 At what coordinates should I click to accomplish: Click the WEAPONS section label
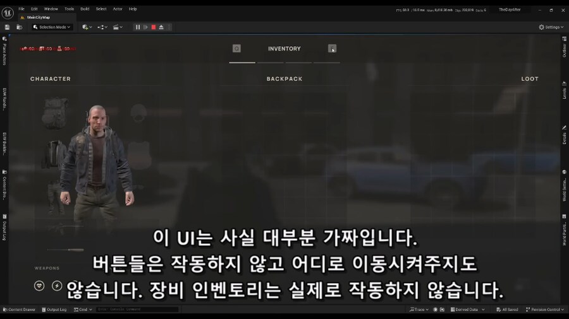pyautogui.click(x=47, y=269)
